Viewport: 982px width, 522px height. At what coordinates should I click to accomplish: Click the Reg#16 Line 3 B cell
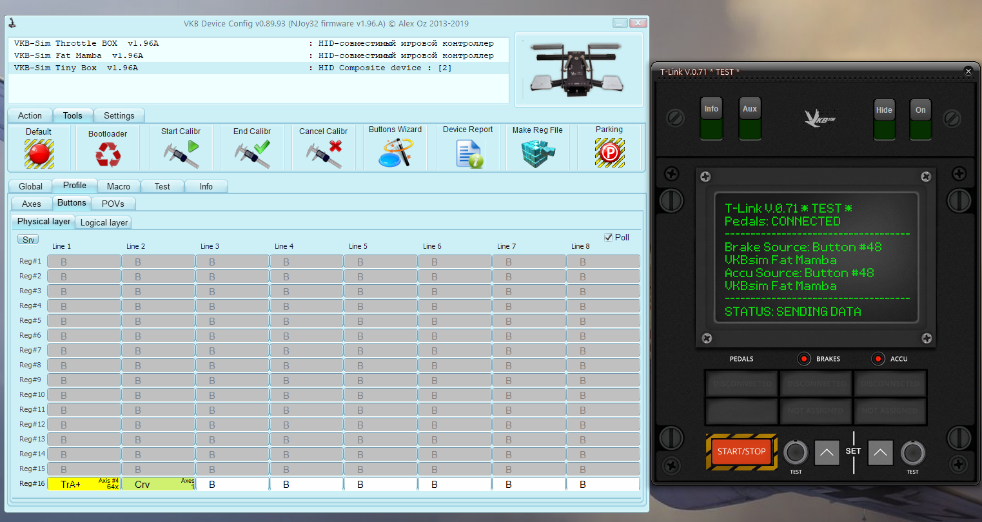[232, 484]
